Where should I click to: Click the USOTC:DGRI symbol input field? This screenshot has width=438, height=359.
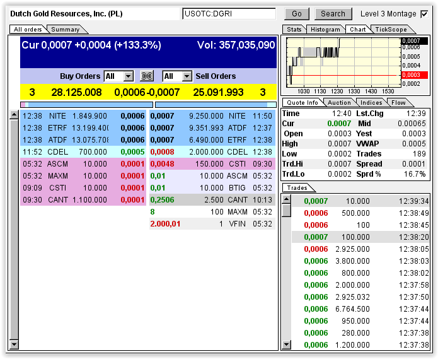(229, 14)
